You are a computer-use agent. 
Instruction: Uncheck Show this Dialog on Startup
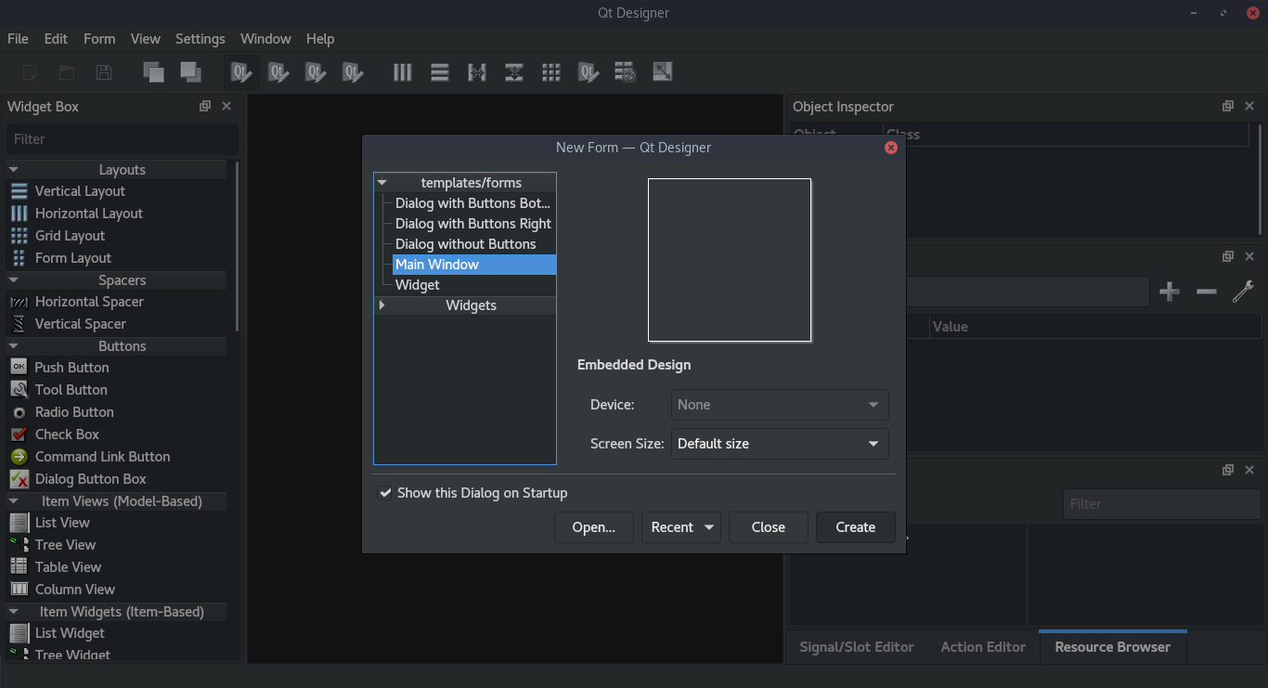(386, 493)
